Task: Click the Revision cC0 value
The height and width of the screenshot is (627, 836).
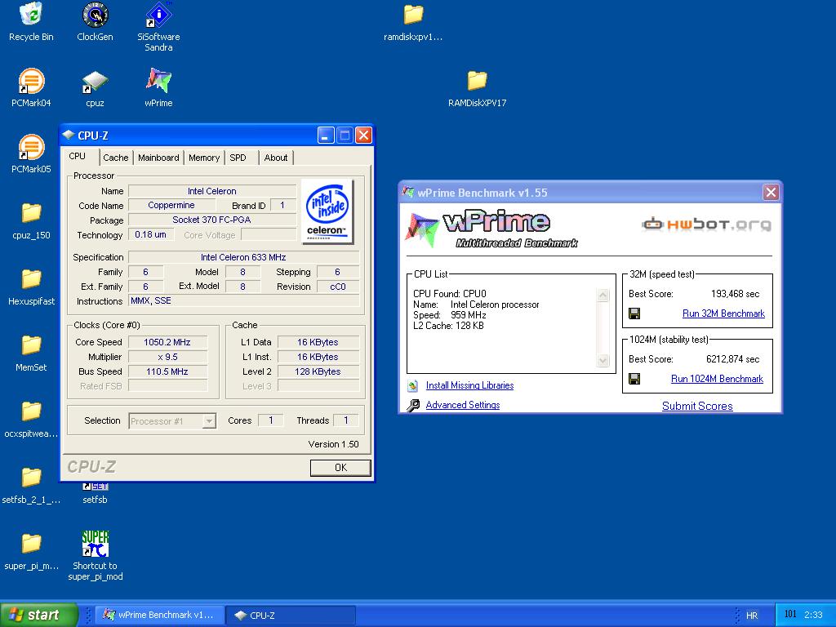Action: click(337, 287)
